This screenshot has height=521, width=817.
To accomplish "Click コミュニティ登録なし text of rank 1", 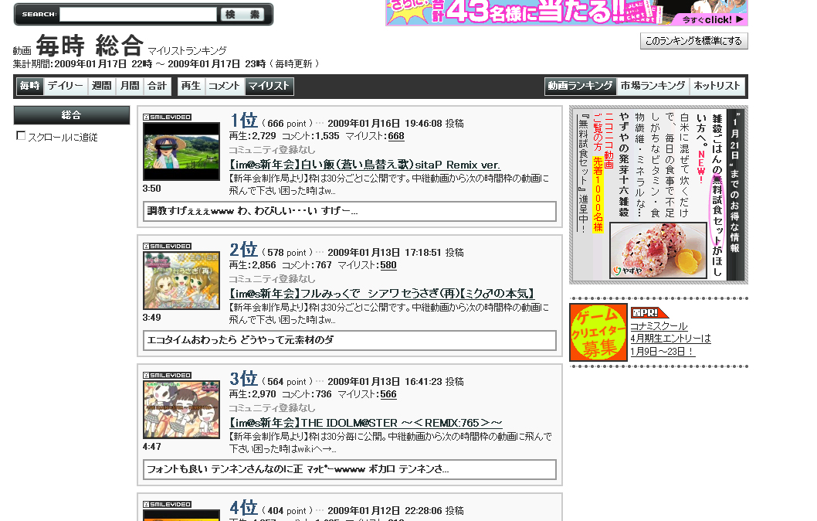I will (272, 150).
